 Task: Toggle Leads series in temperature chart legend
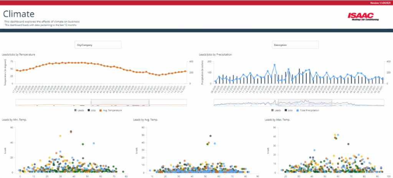click(x=79, y=110)
